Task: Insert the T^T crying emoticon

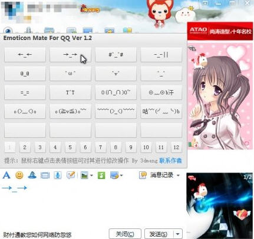Action: click(70, 92)
